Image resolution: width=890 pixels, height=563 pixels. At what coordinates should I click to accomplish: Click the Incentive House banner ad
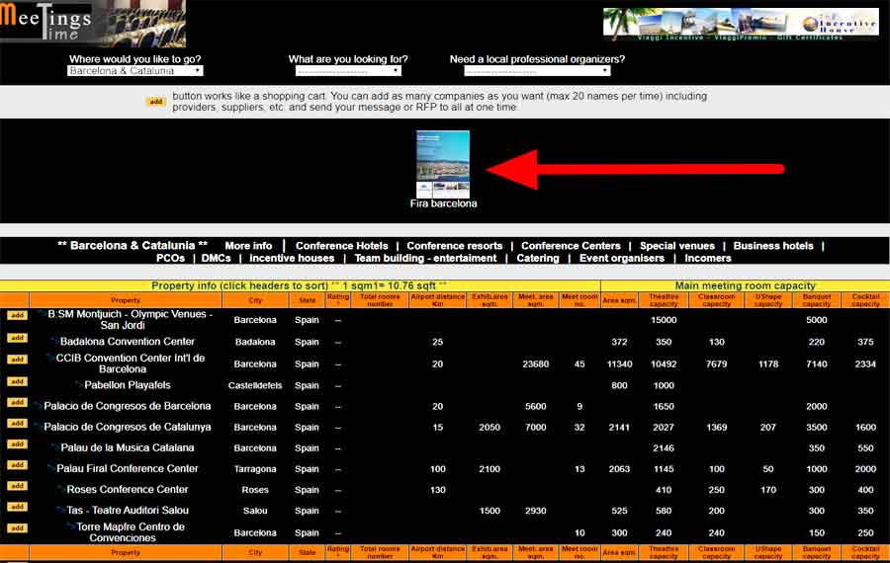[741, 24]
